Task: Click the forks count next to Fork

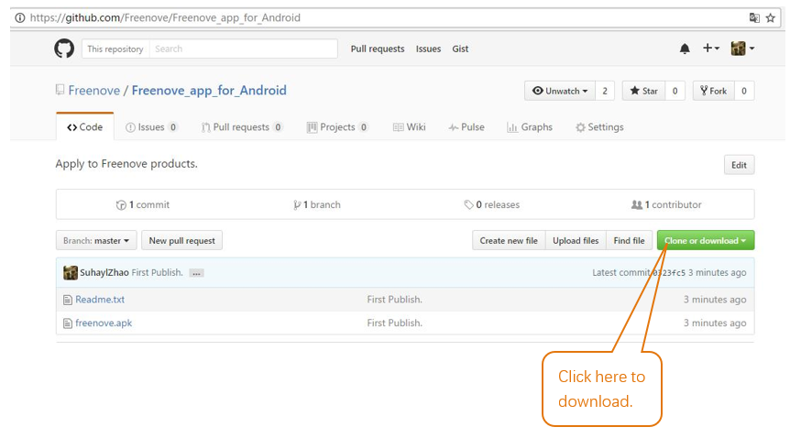Action: tap(744, 91)
